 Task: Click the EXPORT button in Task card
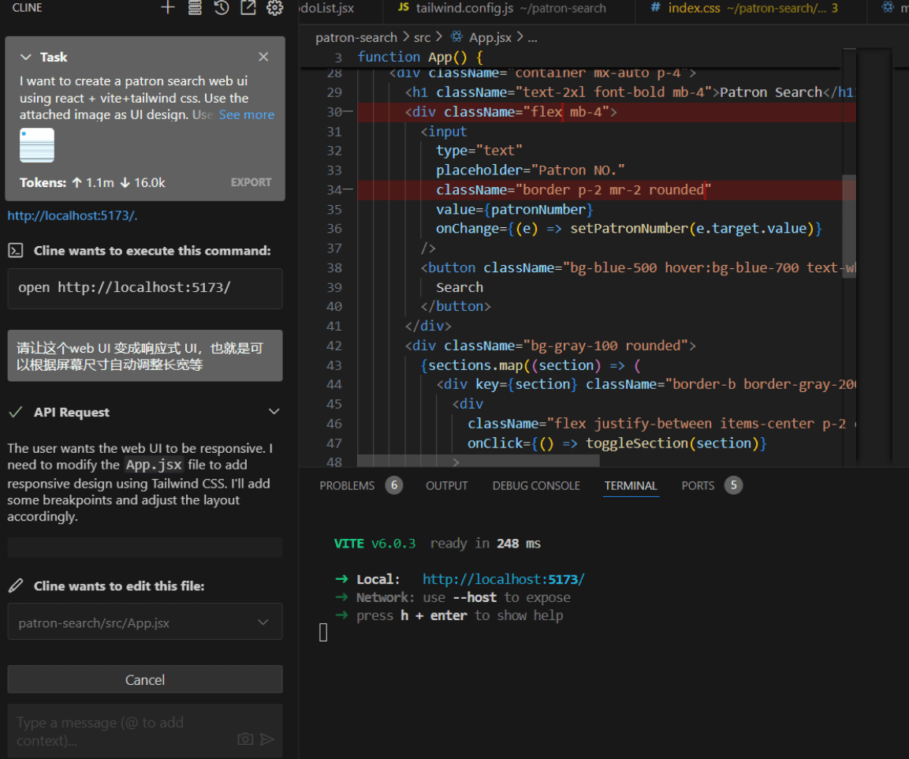tap(251, 182)
